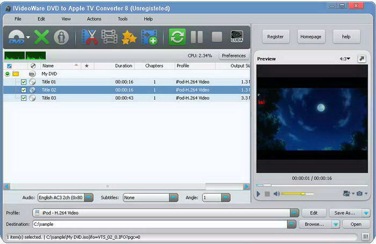The height and width of the screenshot is (244, 376).
Task: Click the CUDA toolbar icon
Action: coord(236,37)
